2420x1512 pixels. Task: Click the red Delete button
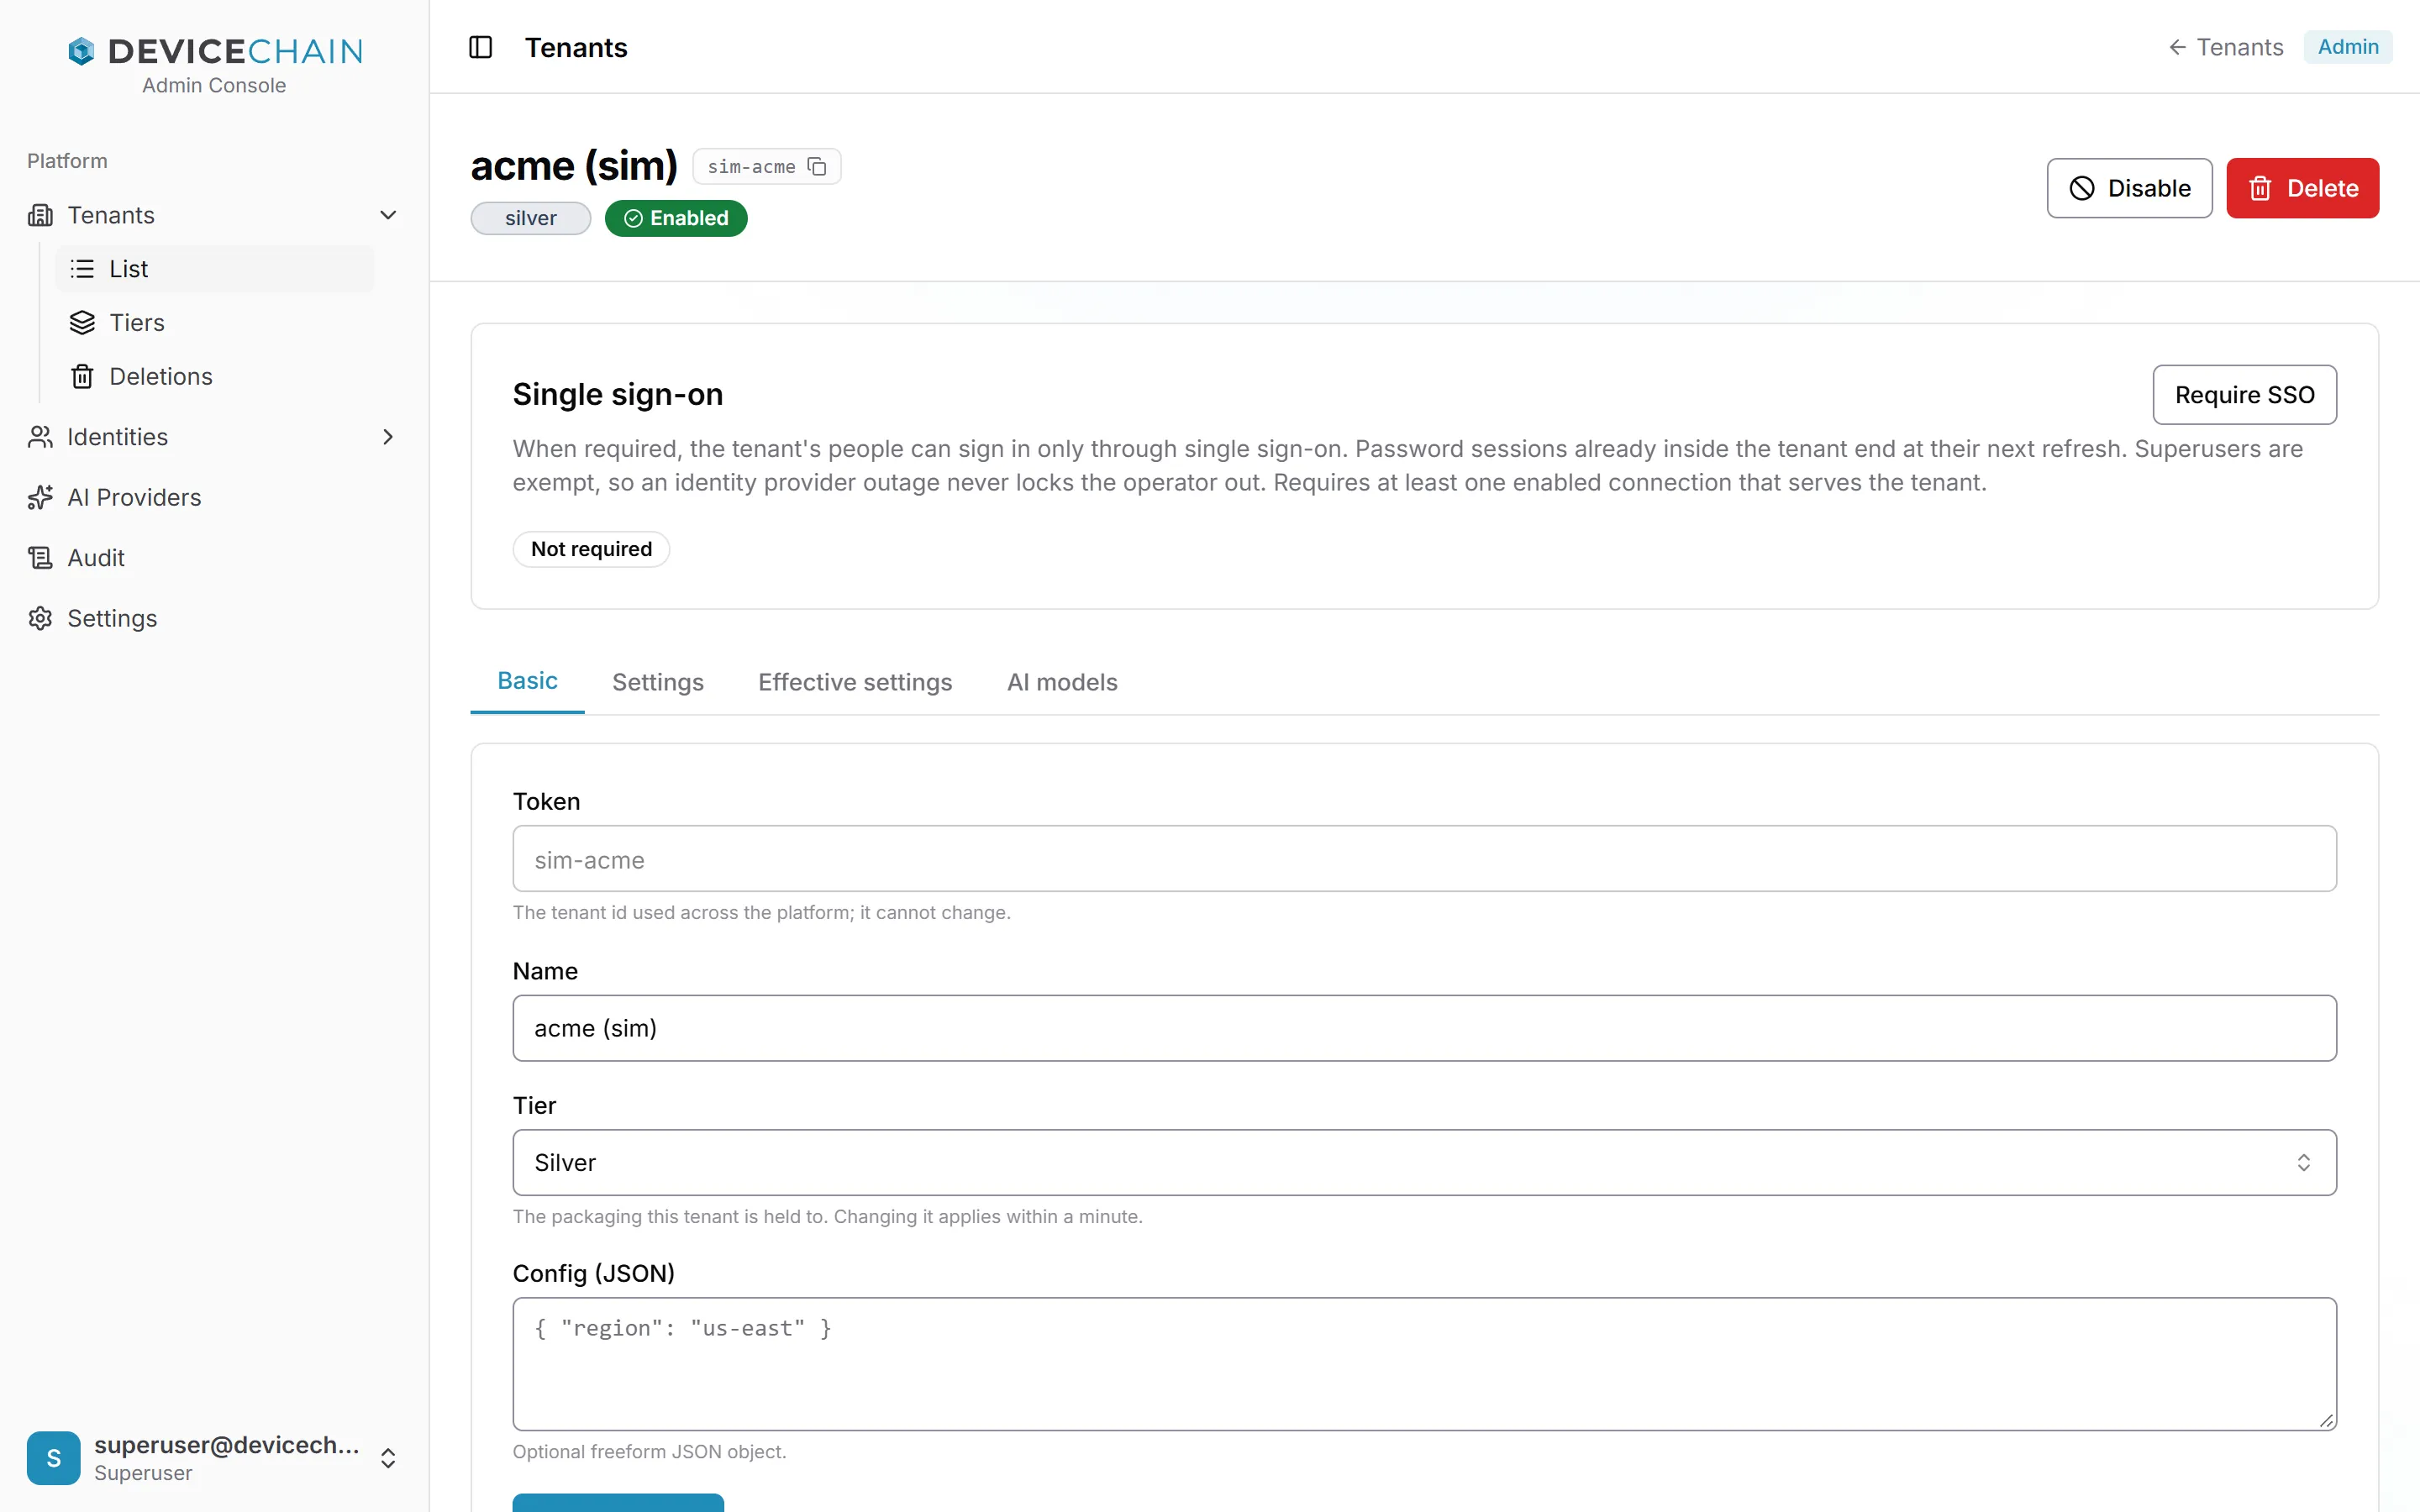tap(2302, 188)
